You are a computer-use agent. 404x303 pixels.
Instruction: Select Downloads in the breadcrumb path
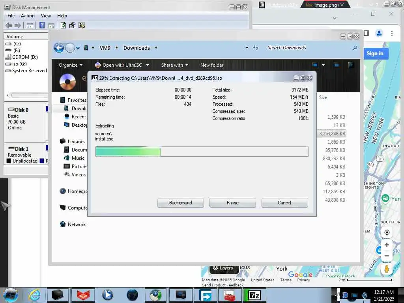(x=137, y=48)
